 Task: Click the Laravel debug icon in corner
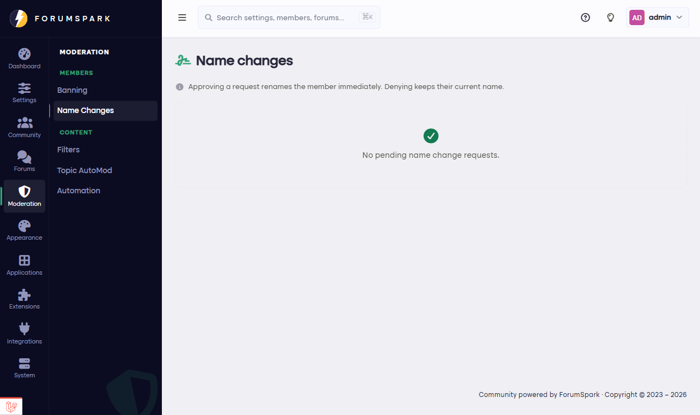point(11,407)
